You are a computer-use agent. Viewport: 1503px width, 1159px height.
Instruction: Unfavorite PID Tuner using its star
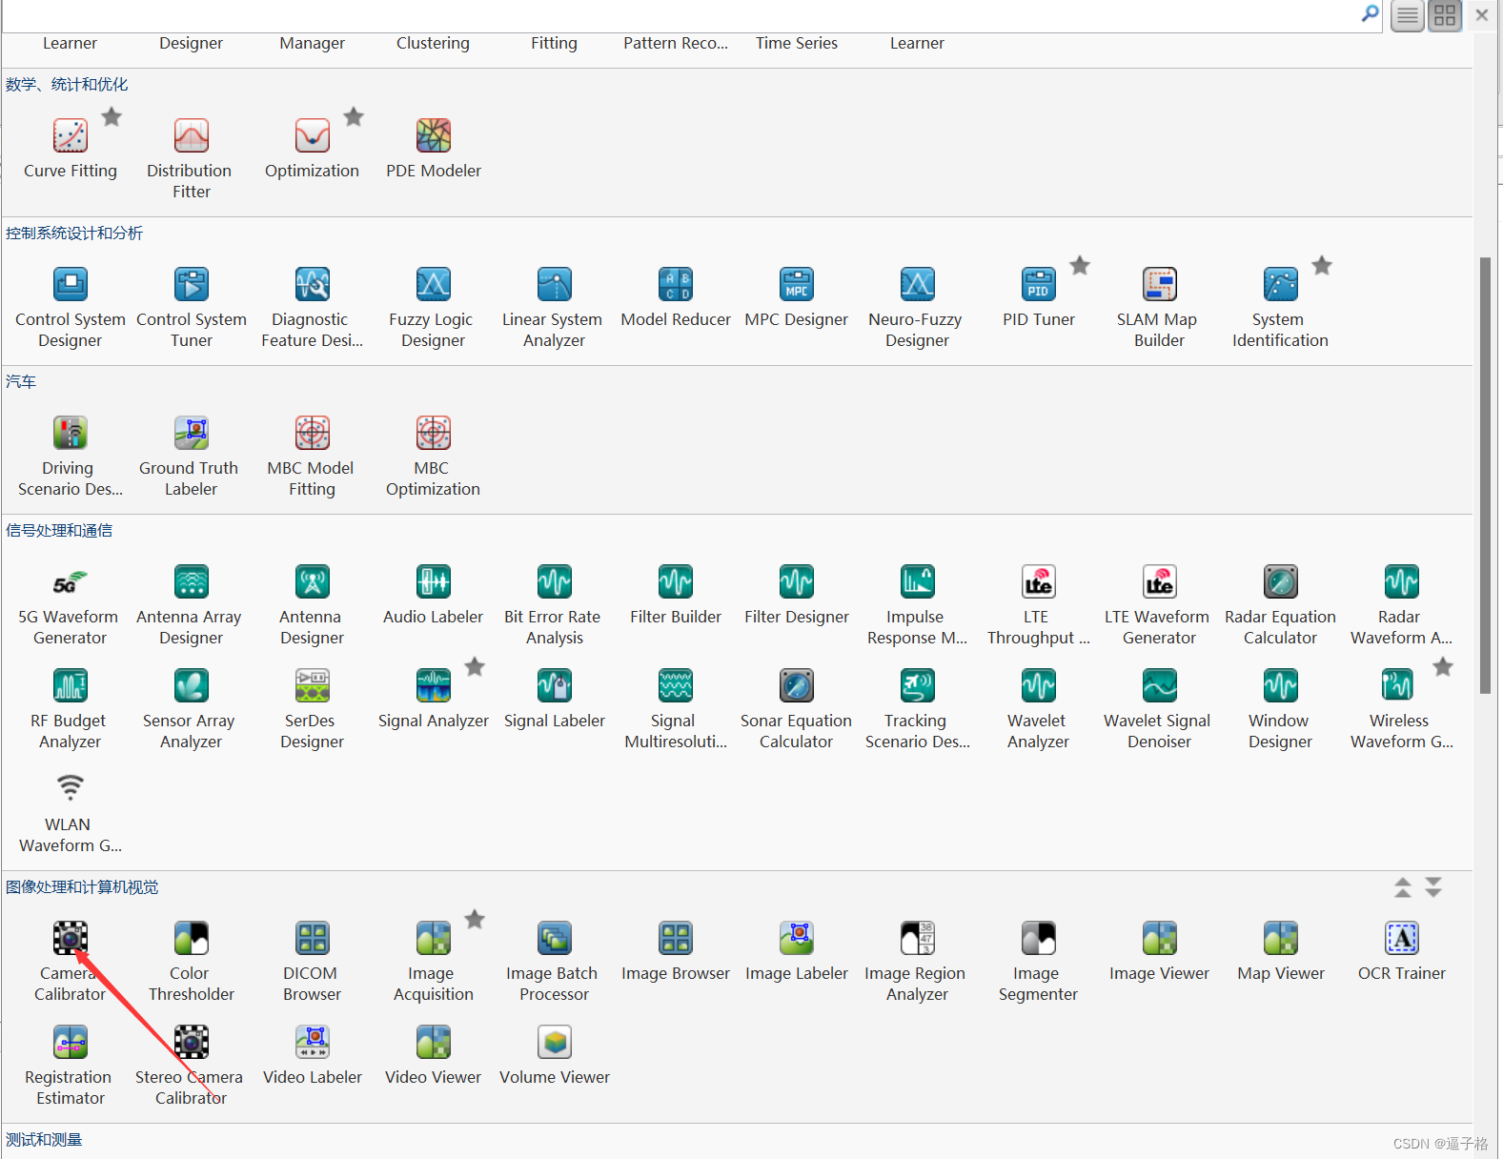[1080, 266]
